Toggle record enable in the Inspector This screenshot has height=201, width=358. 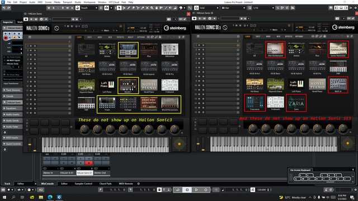(x=6, y=38)
